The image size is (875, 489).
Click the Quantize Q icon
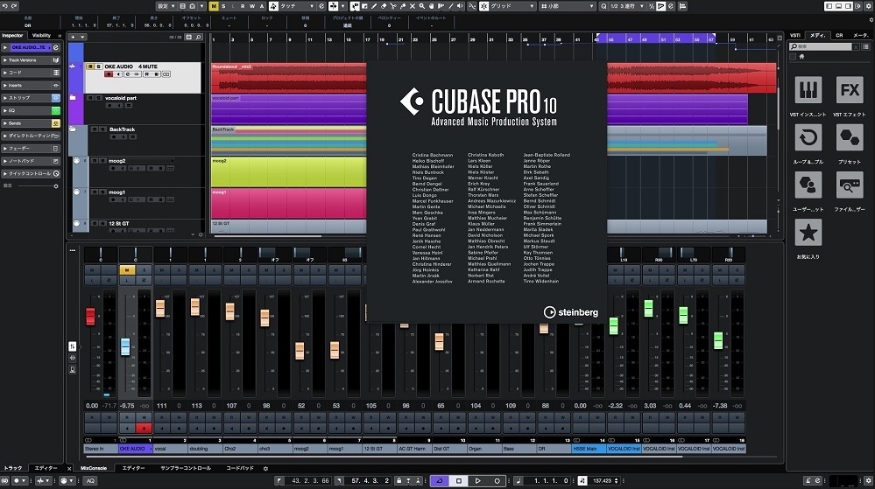(x=603, y=6)
